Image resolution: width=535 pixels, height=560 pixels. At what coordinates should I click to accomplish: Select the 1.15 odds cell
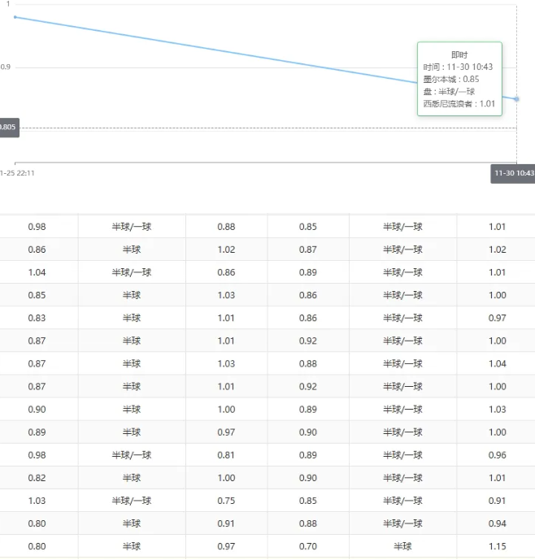pyautogui.click(x=497, y=546)
